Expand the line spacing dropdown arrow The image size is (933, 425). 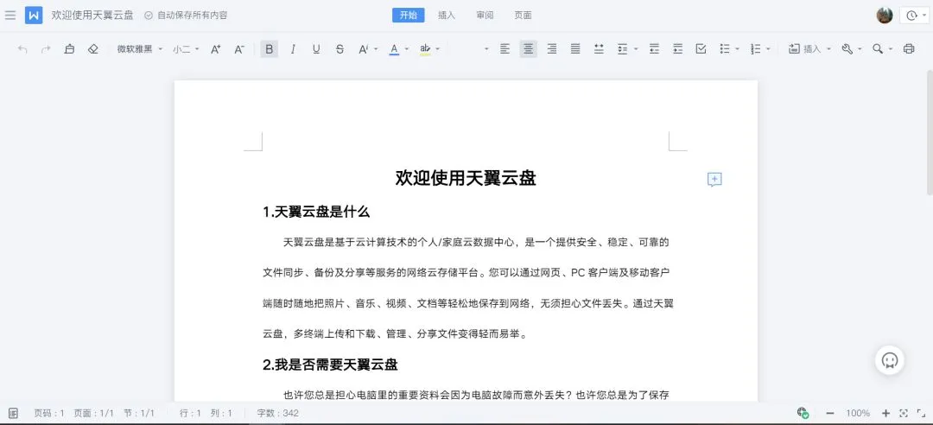(636, 49)
